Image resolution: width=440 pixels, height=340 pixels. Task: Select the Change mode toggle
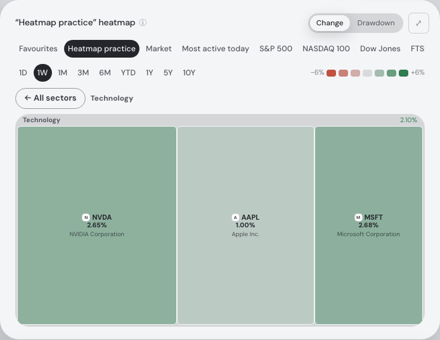pos(330,23)
